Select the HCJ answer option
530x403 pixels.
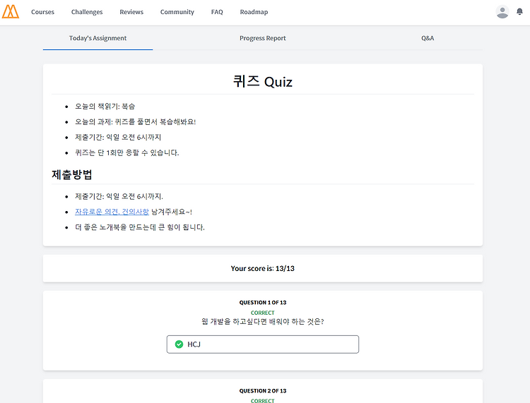tap(263, 344)
